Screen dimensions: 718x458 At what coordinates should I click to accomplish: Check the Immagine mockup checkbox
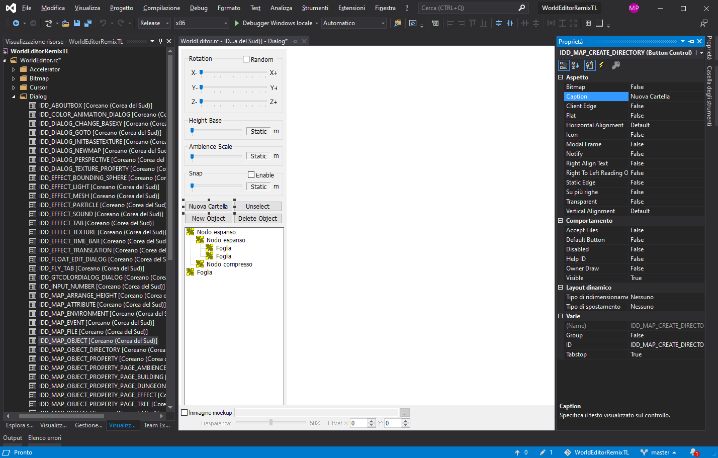pyautogui.click(x=185, y=412)
